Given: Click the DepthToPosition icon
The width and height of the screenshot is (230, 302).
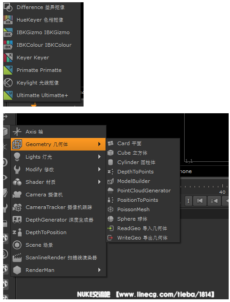Looking at the screenshot, I should (17, 232).
